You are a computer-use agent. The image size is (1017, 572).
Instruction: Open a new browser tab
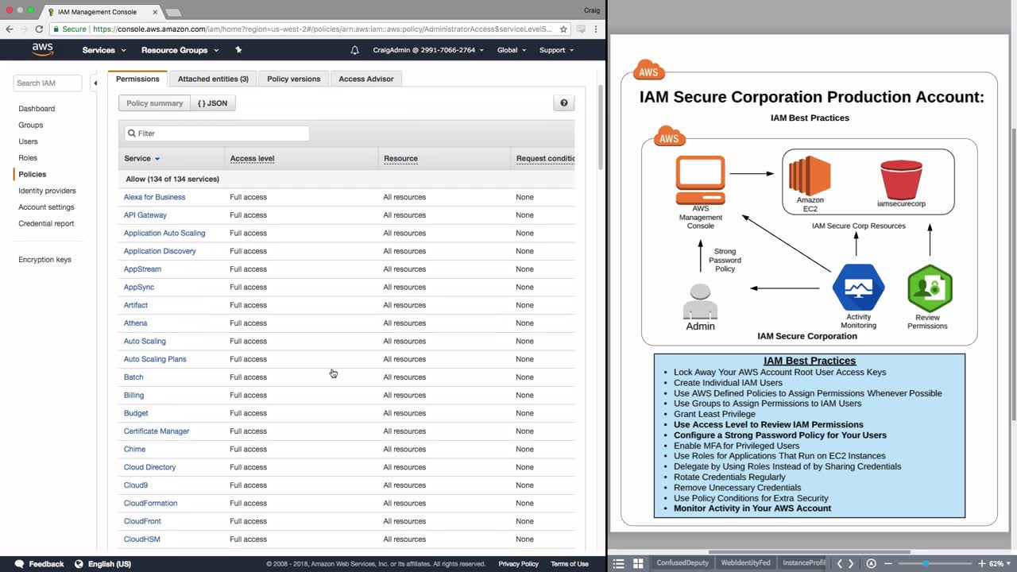tap(173, 12)
